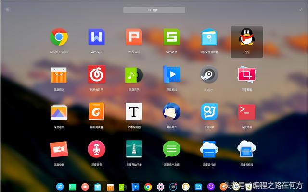Click the Steam label text
The image size is (308, 192).
click(x=209, y=90)
